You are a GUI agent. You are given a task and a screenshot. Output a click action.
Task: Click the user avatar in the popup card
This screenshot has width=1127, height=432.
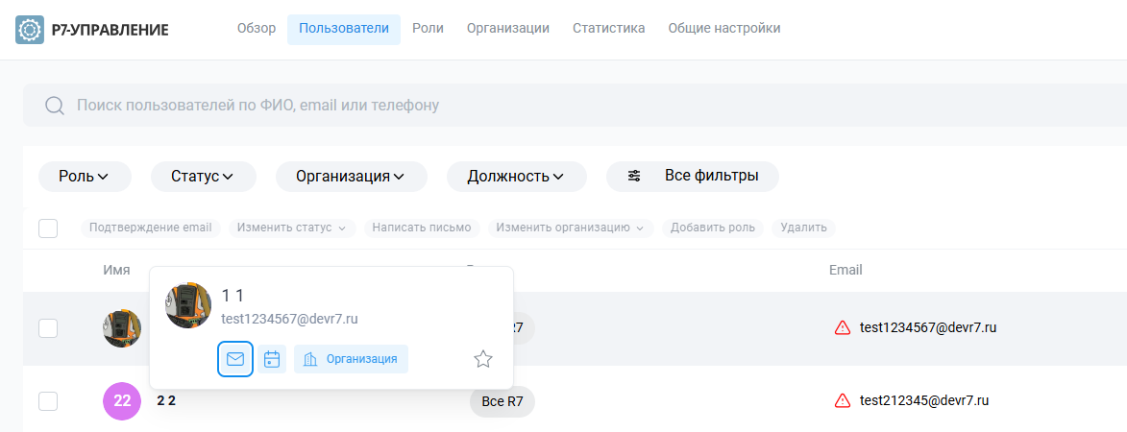coord(188,305)
